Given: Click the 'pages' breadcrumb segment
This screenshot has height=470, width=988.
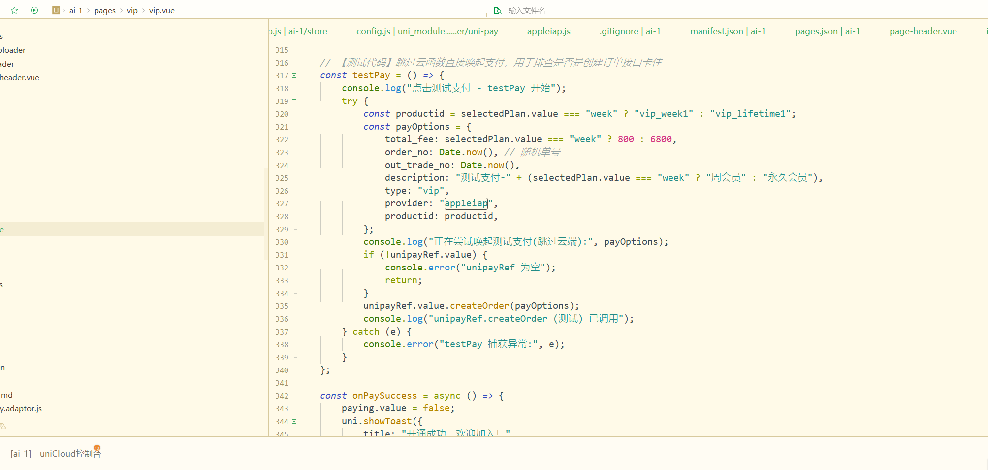Looking at the screenshot, I should pyautogui.click(x=104, y=11).
